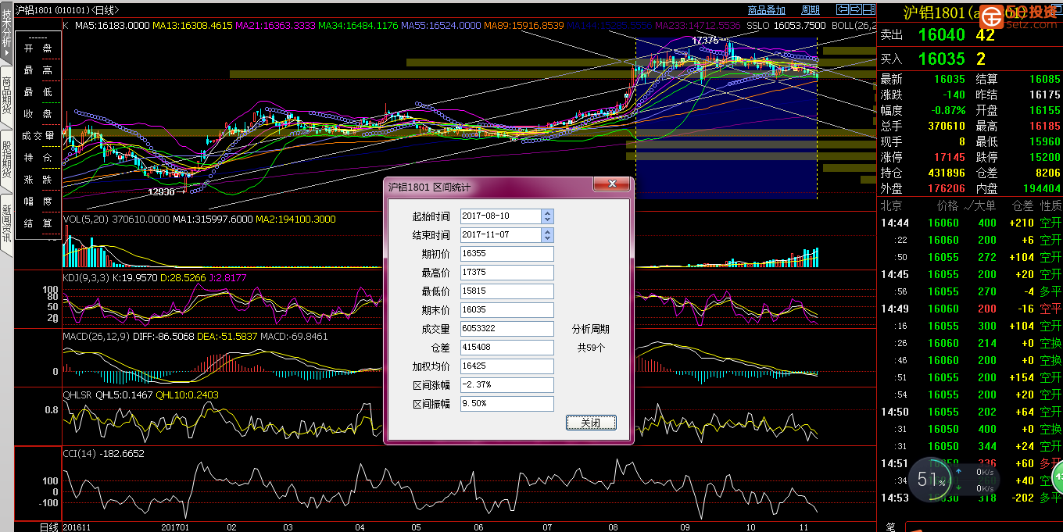Click the 外盘 value 176206
Viewport: 1063px width, 532px height.
pos(945,188)
